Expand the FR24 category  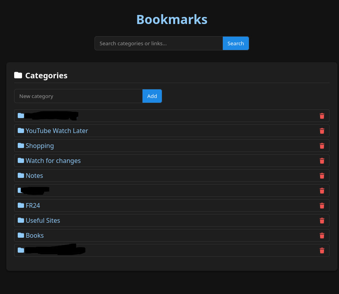(33, 205)
